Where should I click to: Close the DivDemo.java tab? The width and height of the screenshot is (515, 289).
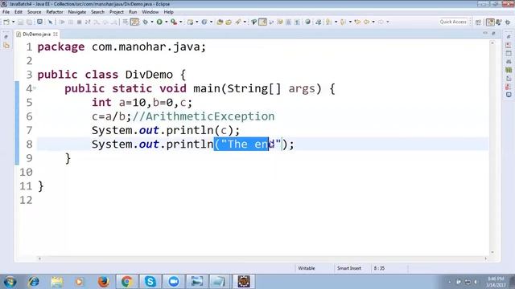(56, 34)
